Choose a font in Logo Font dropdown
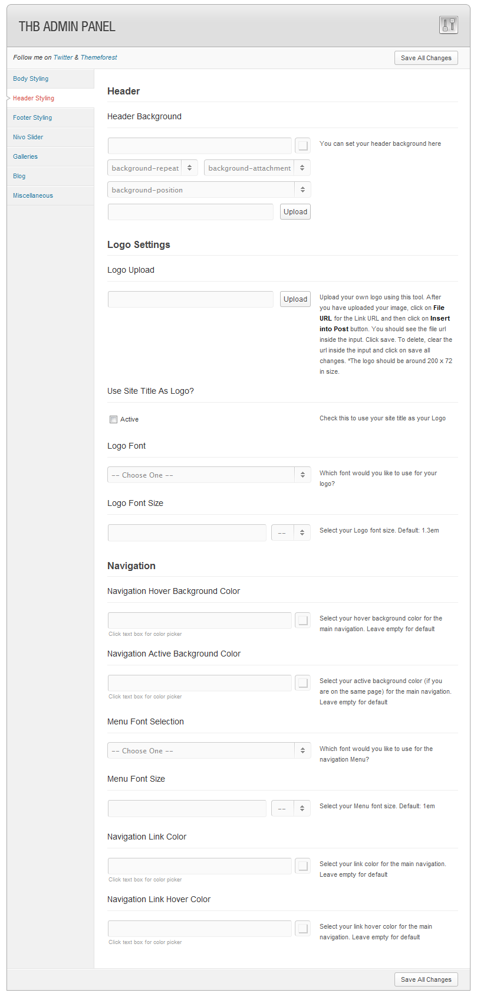The image size is (477, 996). click(x=209, y=475)
